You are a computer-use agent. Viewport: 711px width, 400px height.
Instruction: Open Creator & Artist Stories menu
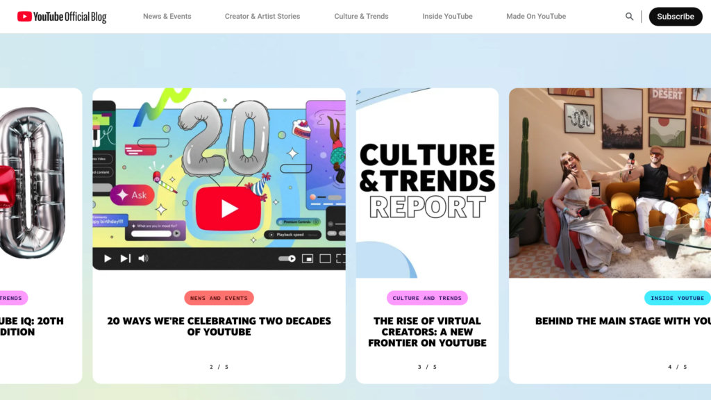(262, 17)
